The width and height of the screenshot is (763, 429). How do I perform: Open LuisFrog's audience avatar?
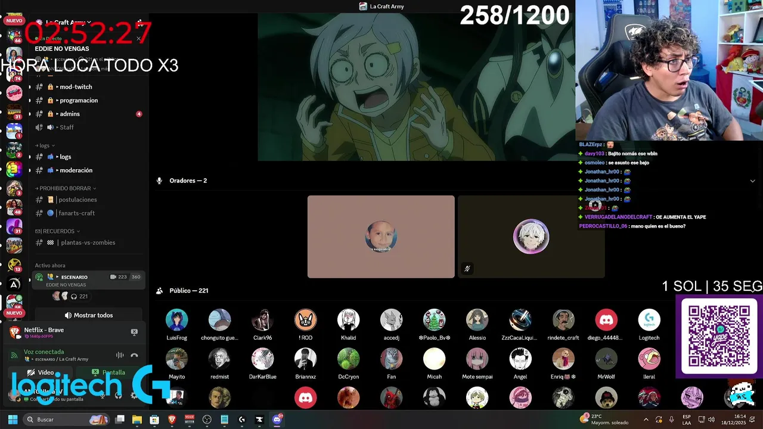pyautogui.click(x=176, y=320)
